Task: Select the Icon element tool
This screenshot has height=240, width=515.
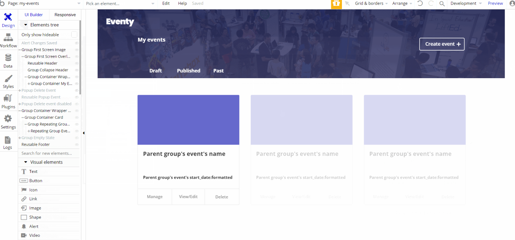Action: [49, 190]
